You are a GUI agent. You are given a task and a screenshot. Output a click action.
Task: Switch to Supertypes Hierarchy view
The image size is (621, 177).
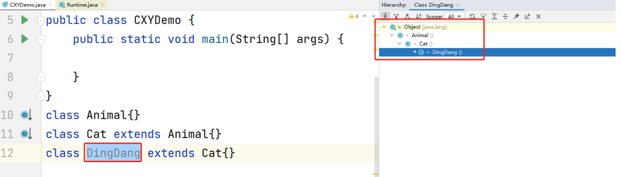[396, 16]
